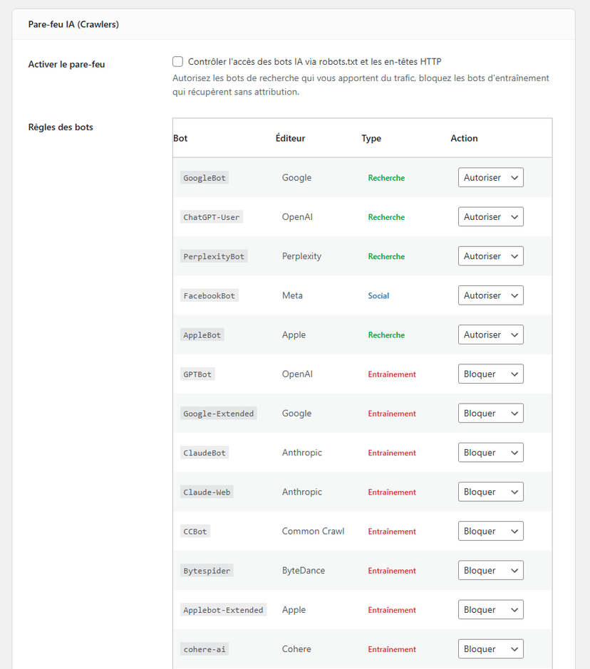
Task: Open the Action dropdown for Google-Extended
Action: point(490,413)
